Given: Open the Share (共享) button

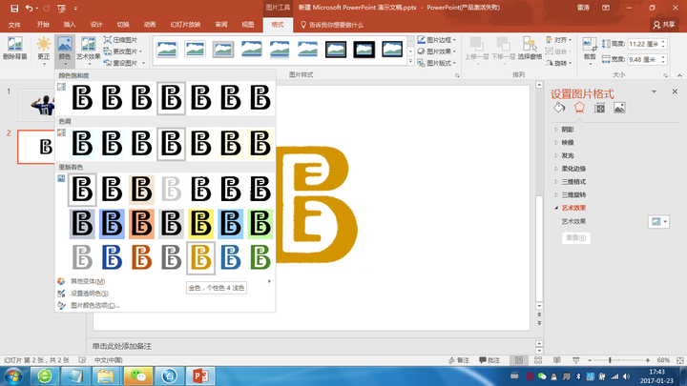Looking at the screenshot, I should click(664, 25).
